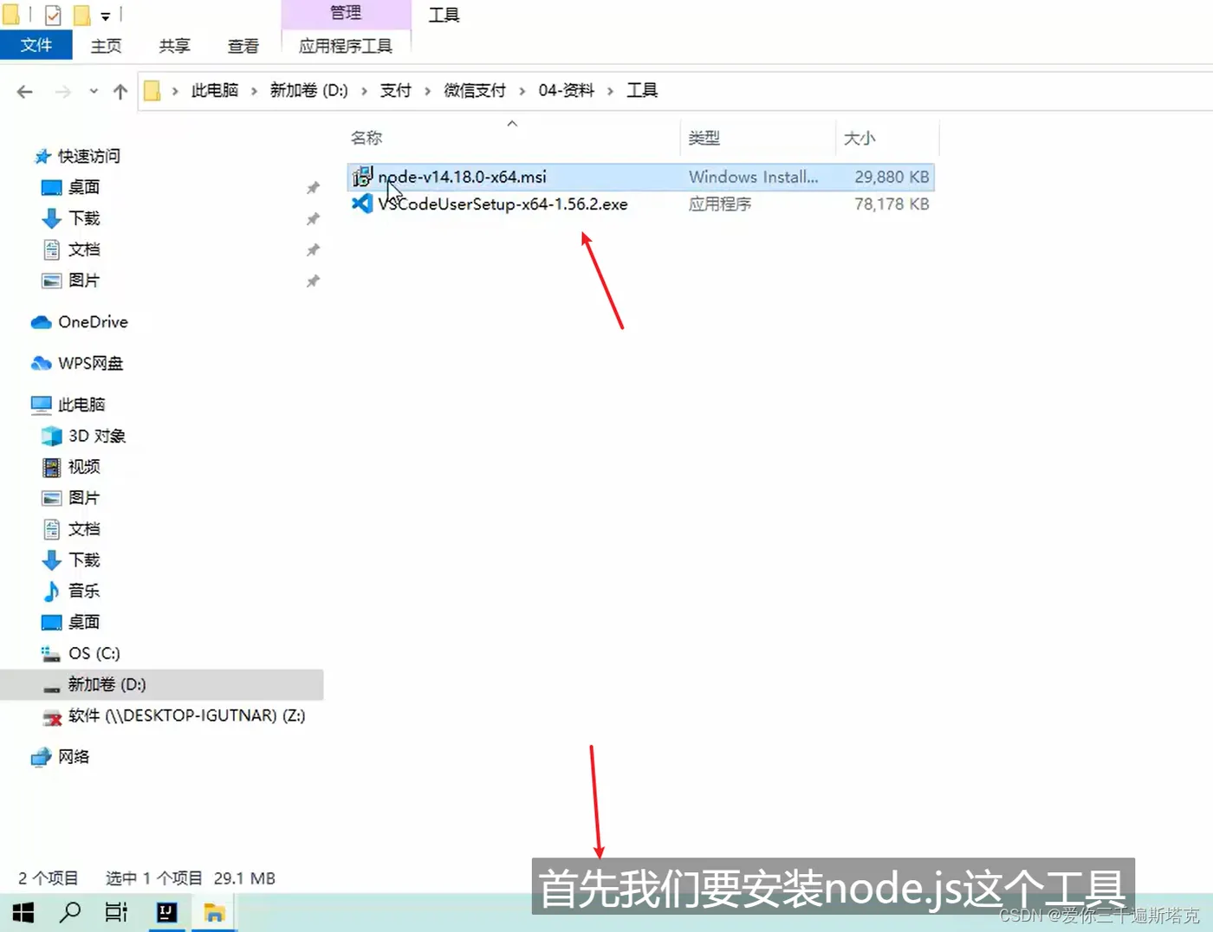This screenshot has height=932, width=1213.
Task: Open the 3D 对象 folder
Action: coord(96,436)
